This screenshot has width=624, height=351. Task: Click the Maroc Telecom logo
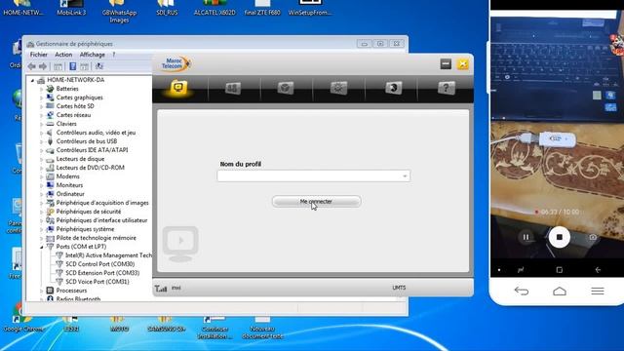[x=175, y=63]
